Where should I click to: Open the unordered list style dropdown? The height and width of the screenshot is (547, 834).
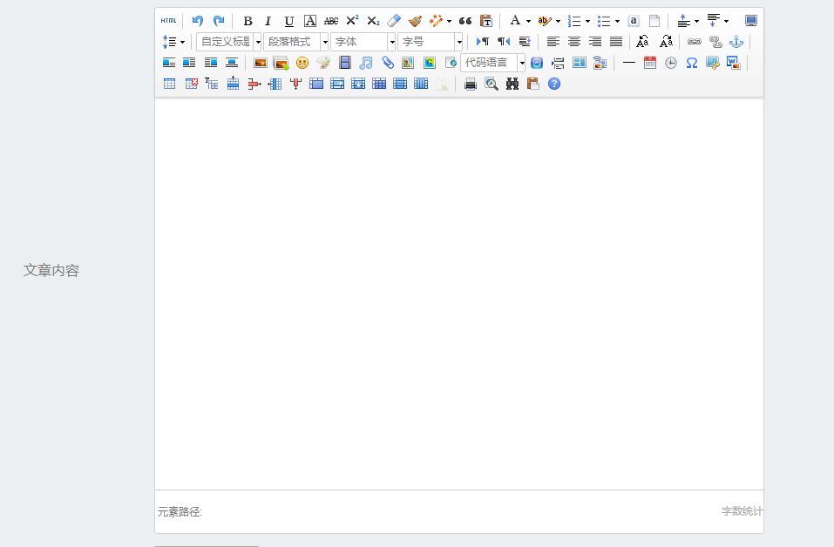coord(618,21)
